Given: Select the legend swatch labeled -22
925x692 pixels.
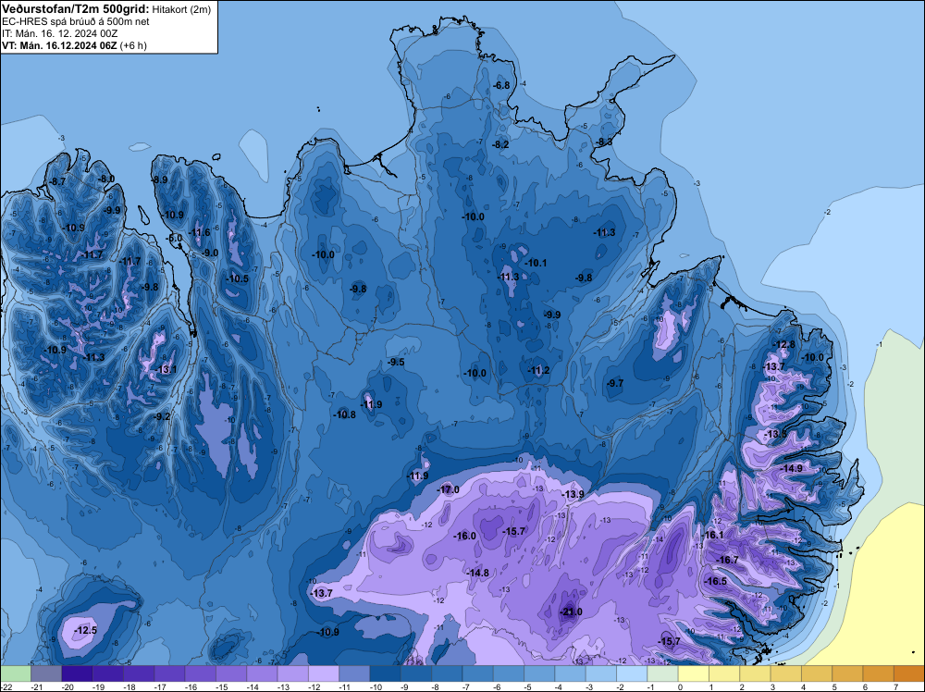Looking at the screenshot, I should (x=16, y=673).
